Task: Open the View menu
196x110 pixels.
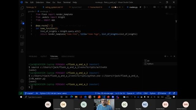Action: [x=48, y=2]
